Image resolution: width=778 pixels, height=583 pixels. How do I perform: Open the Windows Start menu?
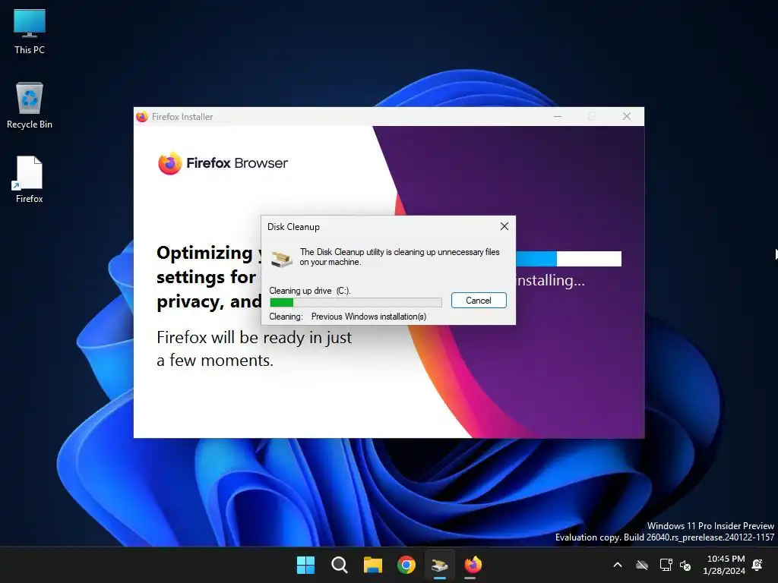305,565
